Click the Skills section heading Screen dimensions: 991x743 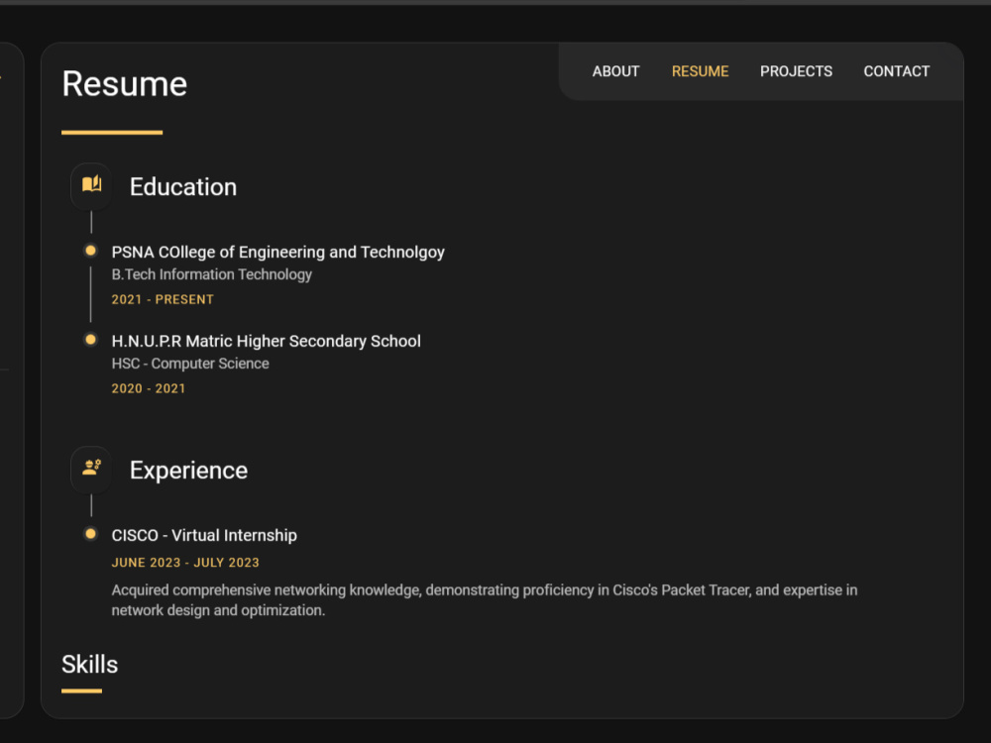90,664
